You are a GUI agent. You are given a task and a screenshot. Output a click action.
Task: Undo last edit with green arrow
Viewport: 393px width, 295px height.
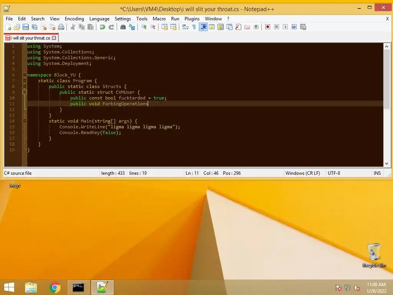[x=102, y=27]
